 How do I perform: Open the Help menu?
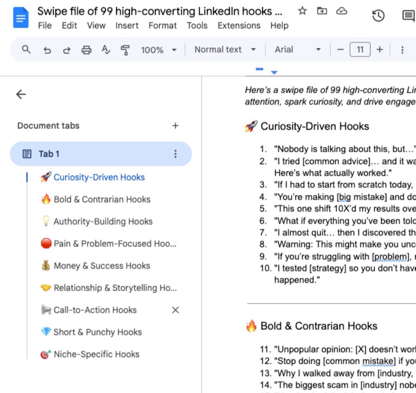coord(279,25)
